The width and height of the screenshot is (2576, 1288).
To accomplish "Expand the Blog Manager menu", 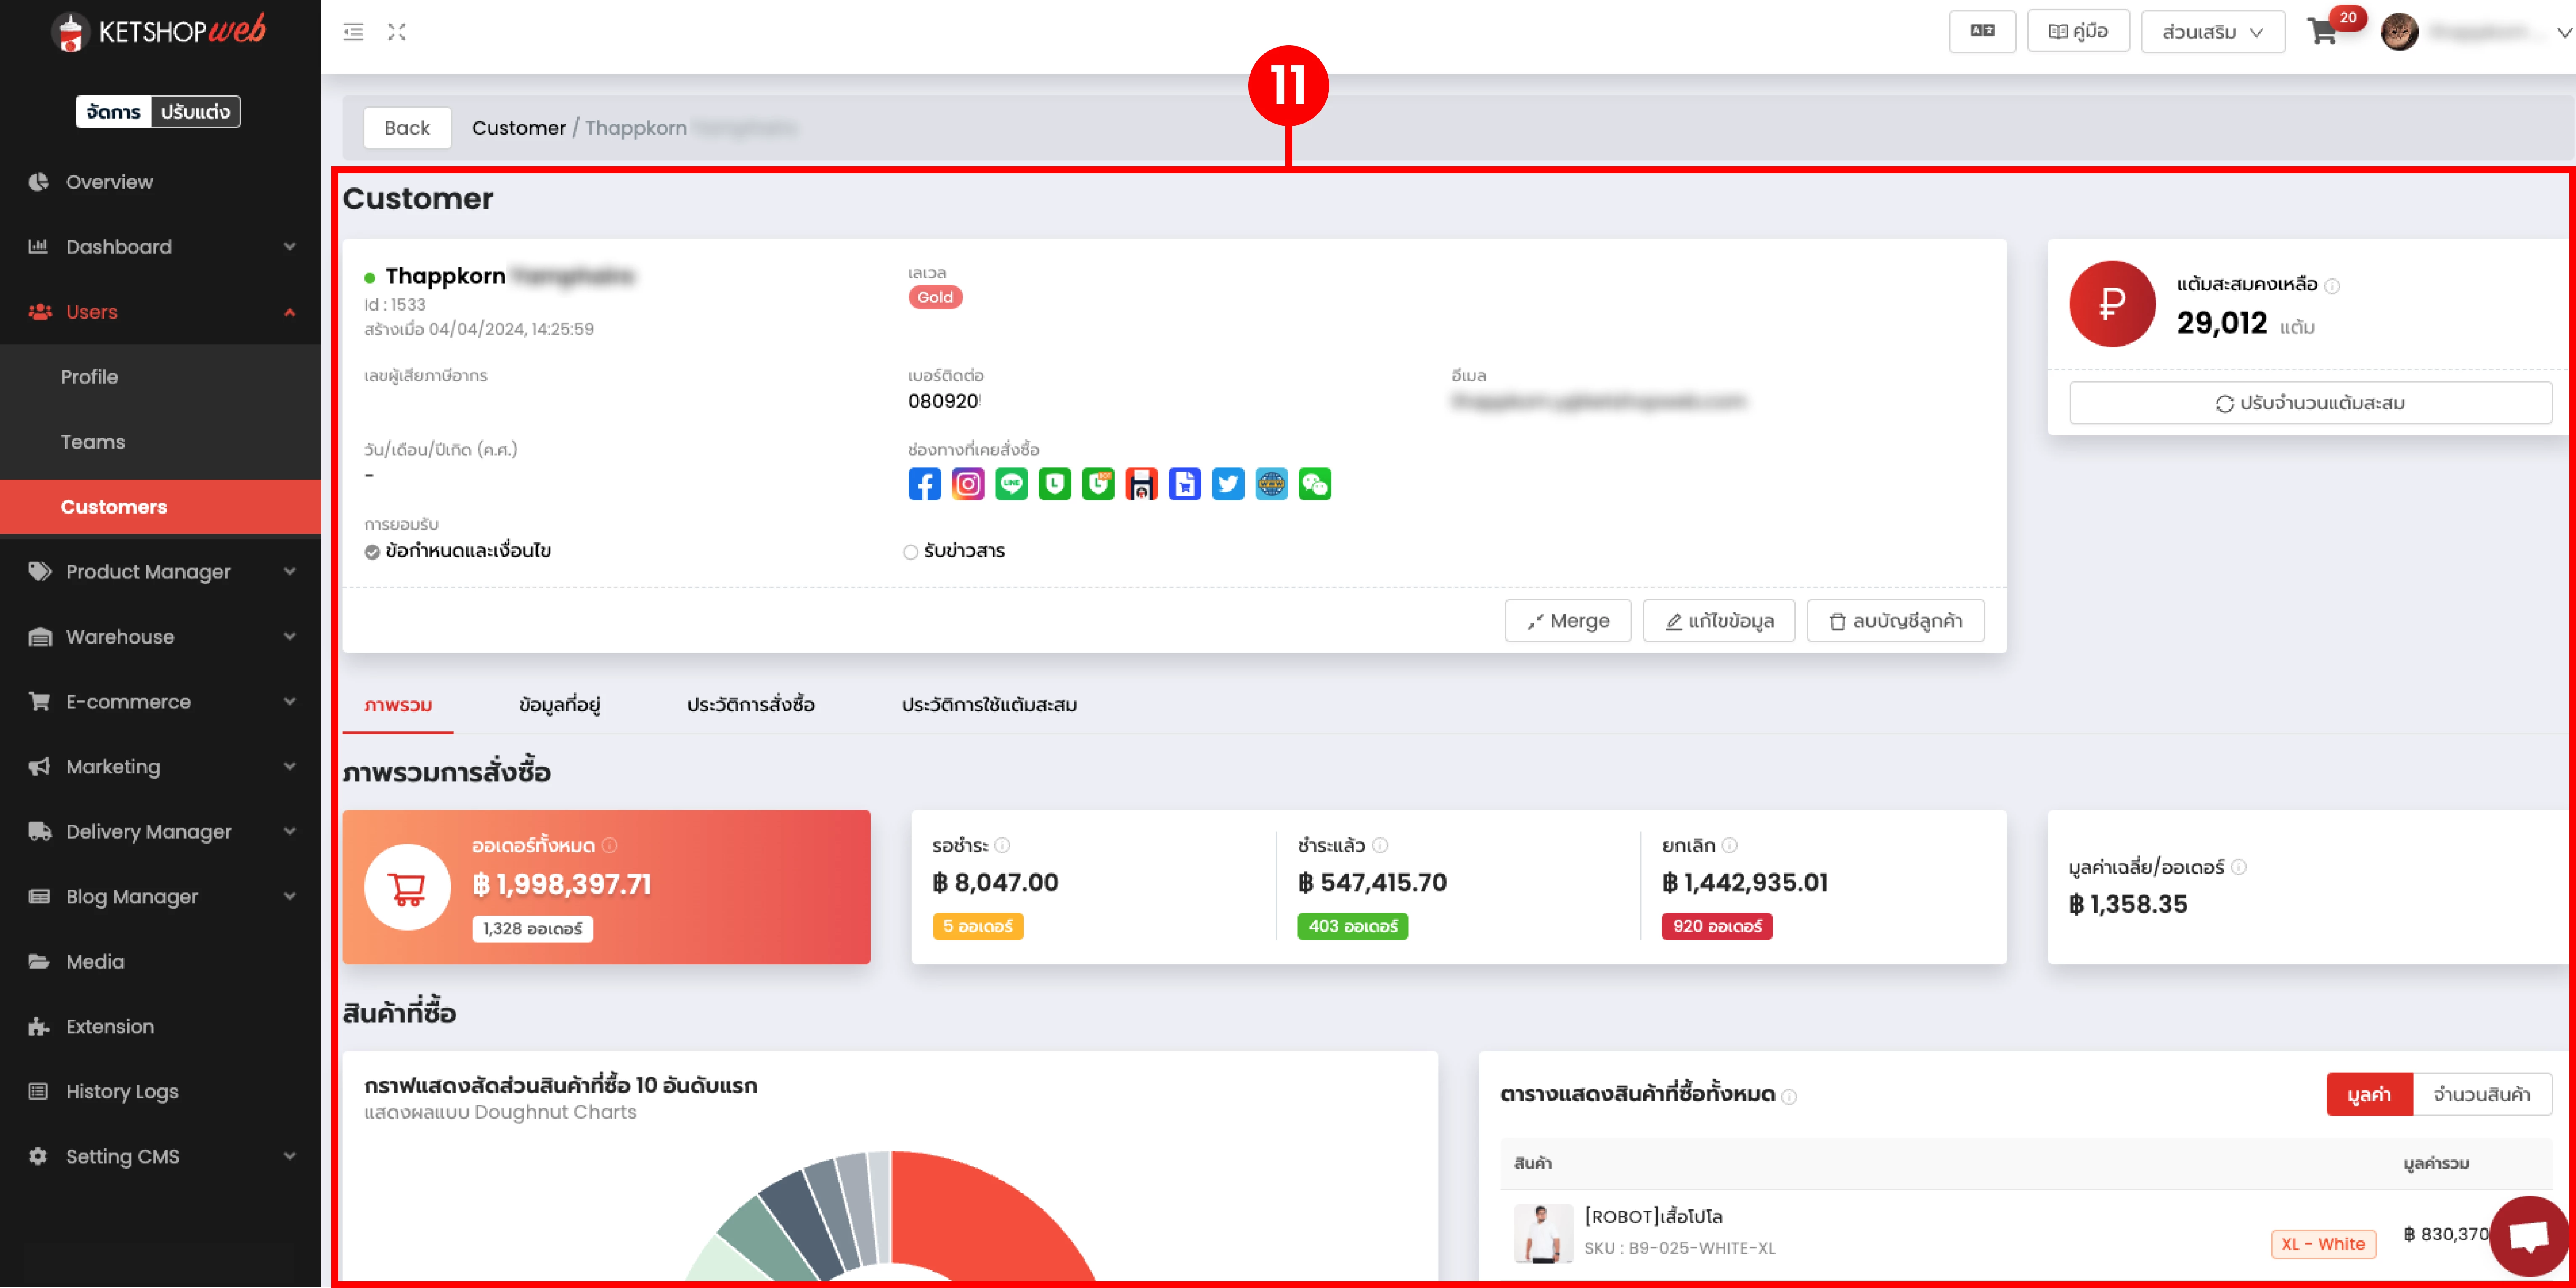I will tap(160, 896).
